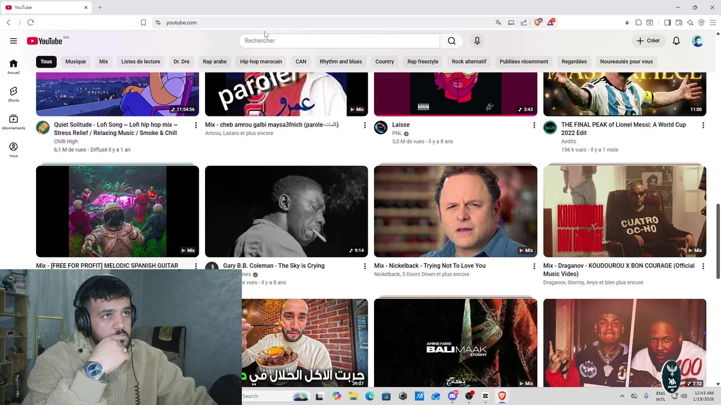
Task: Open Discord from the taskbar
Action: (x=452, y=396)
